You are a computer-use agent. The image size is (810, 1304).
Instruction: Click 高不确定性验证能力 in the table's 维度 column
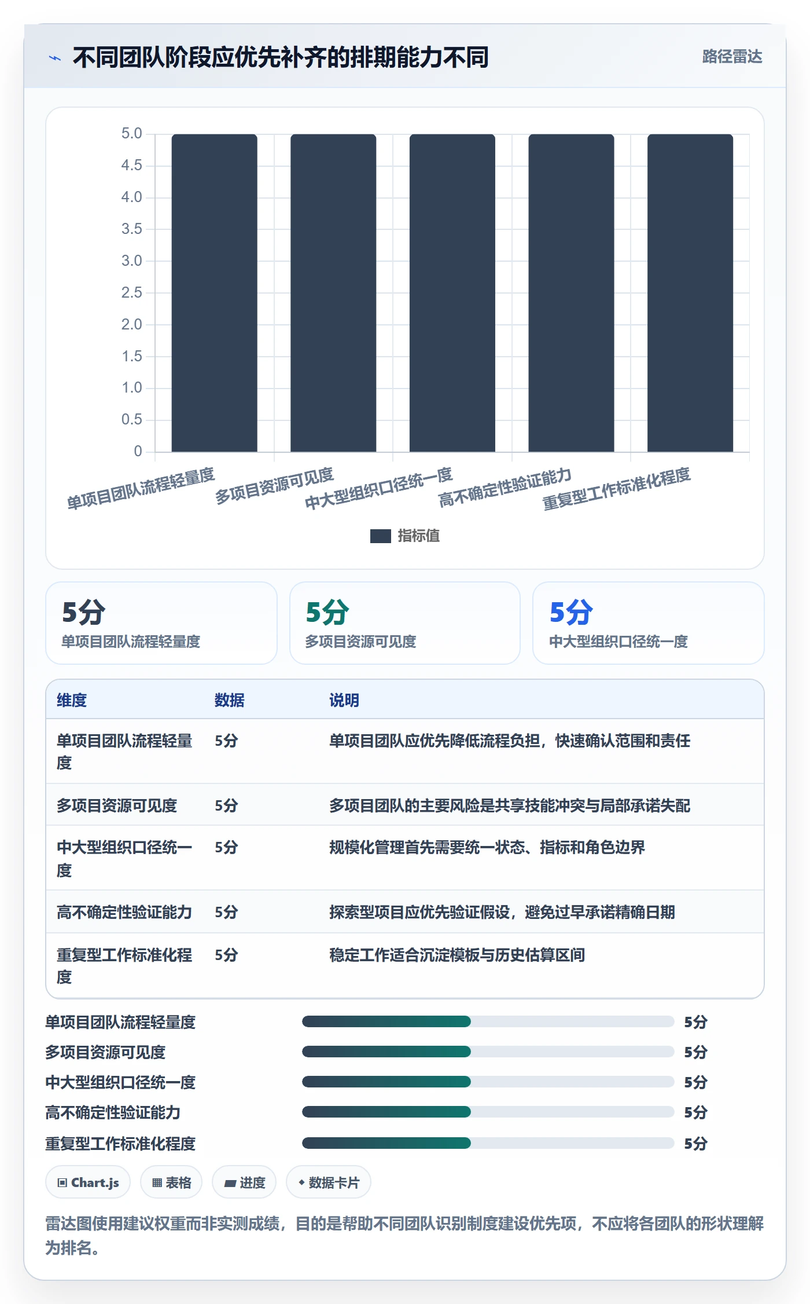click(x=124, y=912)
